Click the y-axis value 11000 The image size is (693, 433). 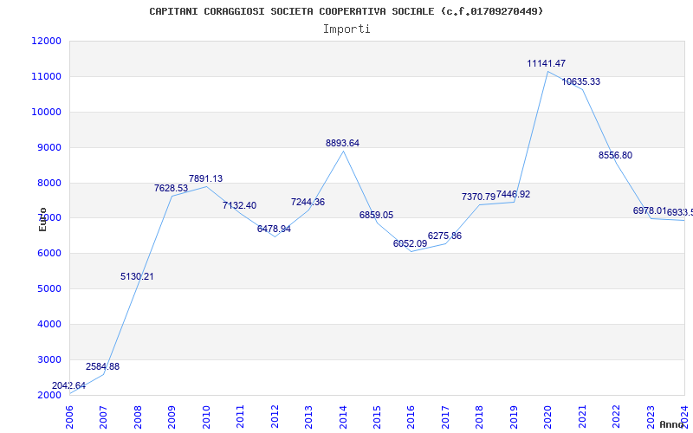pos(46,76)
